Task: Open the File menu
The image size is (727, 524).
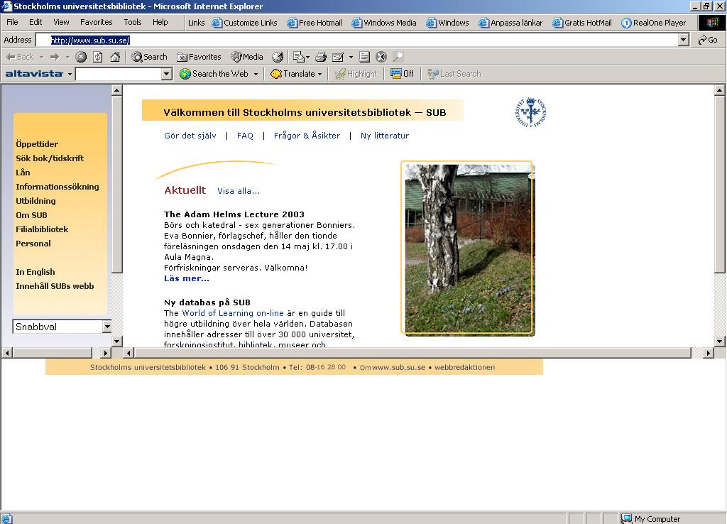Action: point(13,22)
